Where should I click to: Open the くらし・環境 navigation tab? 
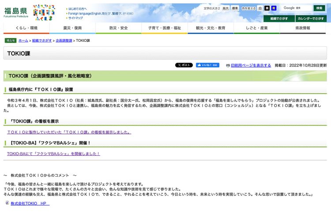[26, 28]
